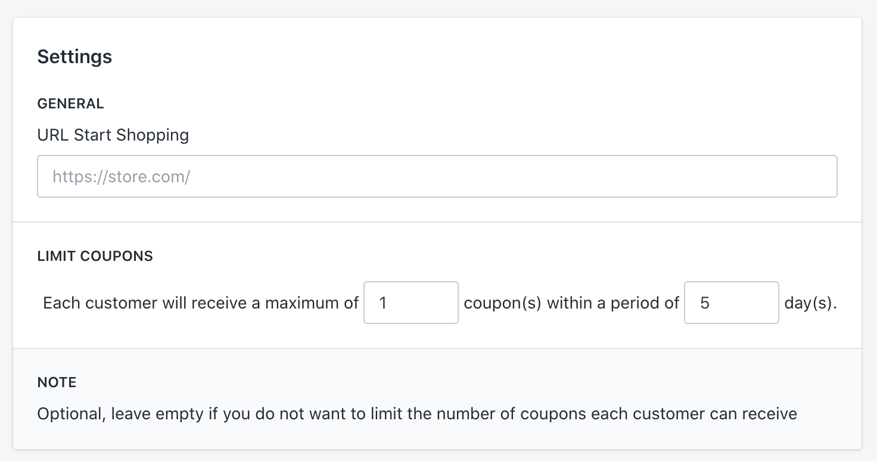Click the value 5 in the days field
The height and width of the screenshot is (461, 877).
705,303
